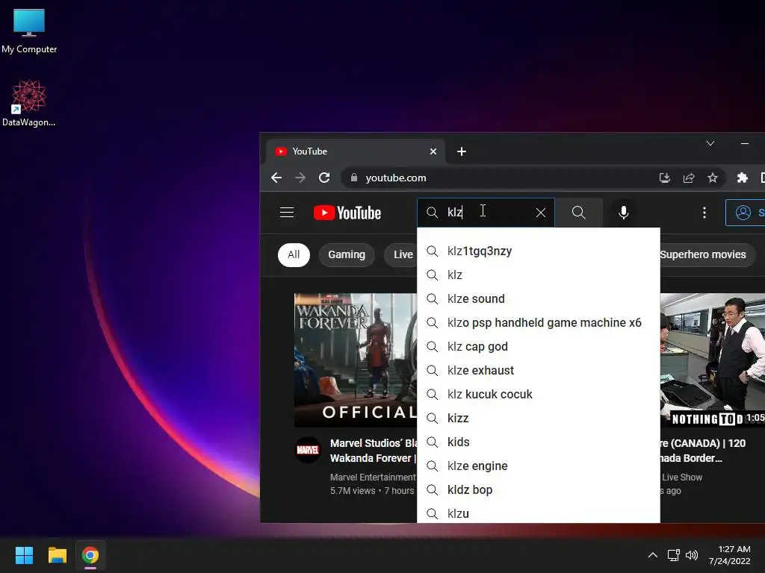Choose suggestion klze engine

coord(539,466)
